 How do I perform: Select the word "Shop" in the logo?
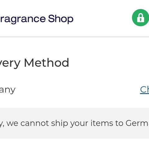click(x=61, y=19)
